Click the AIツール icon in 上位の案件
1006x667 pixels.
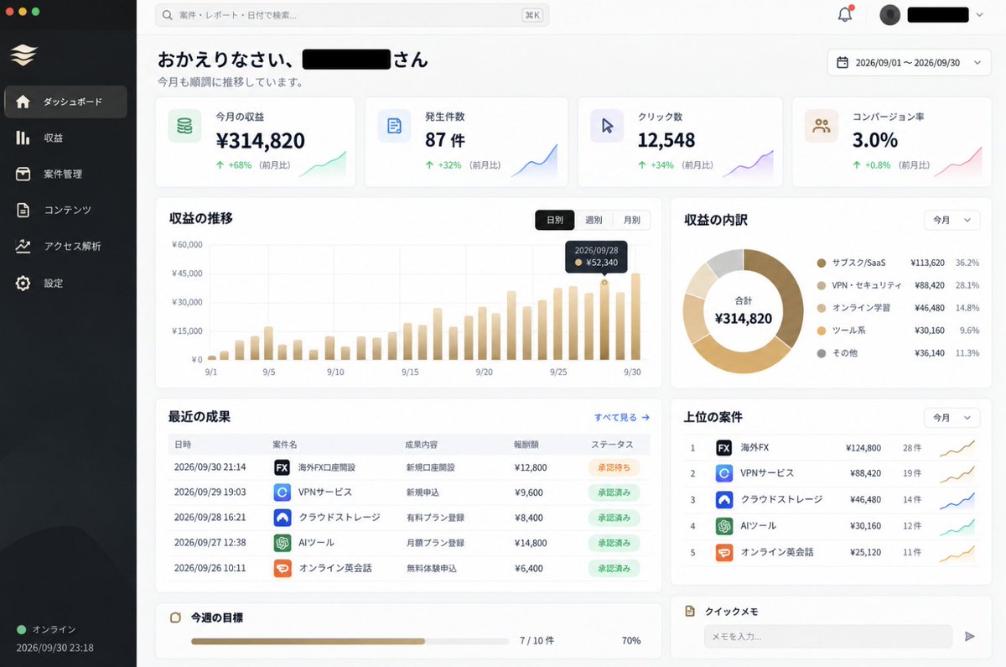click(724, 526)
